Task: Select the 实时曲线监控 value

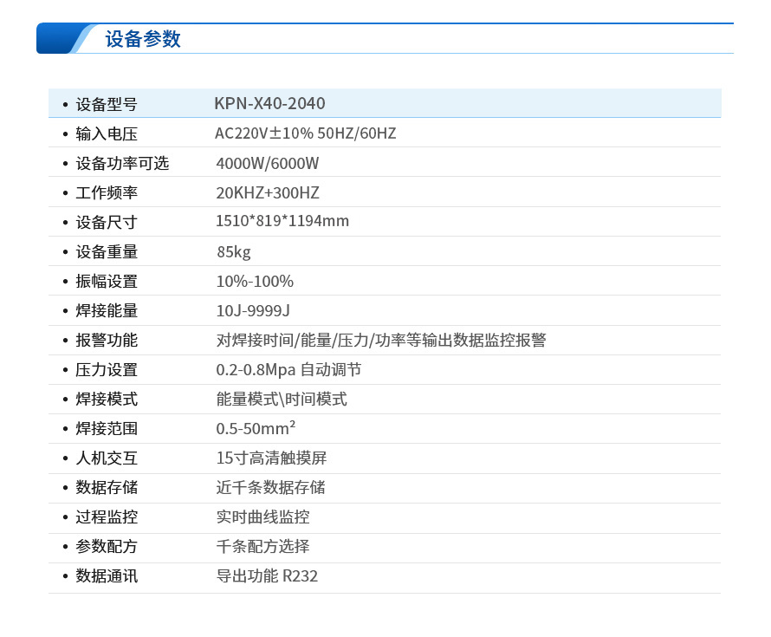Action: (262, 517)
